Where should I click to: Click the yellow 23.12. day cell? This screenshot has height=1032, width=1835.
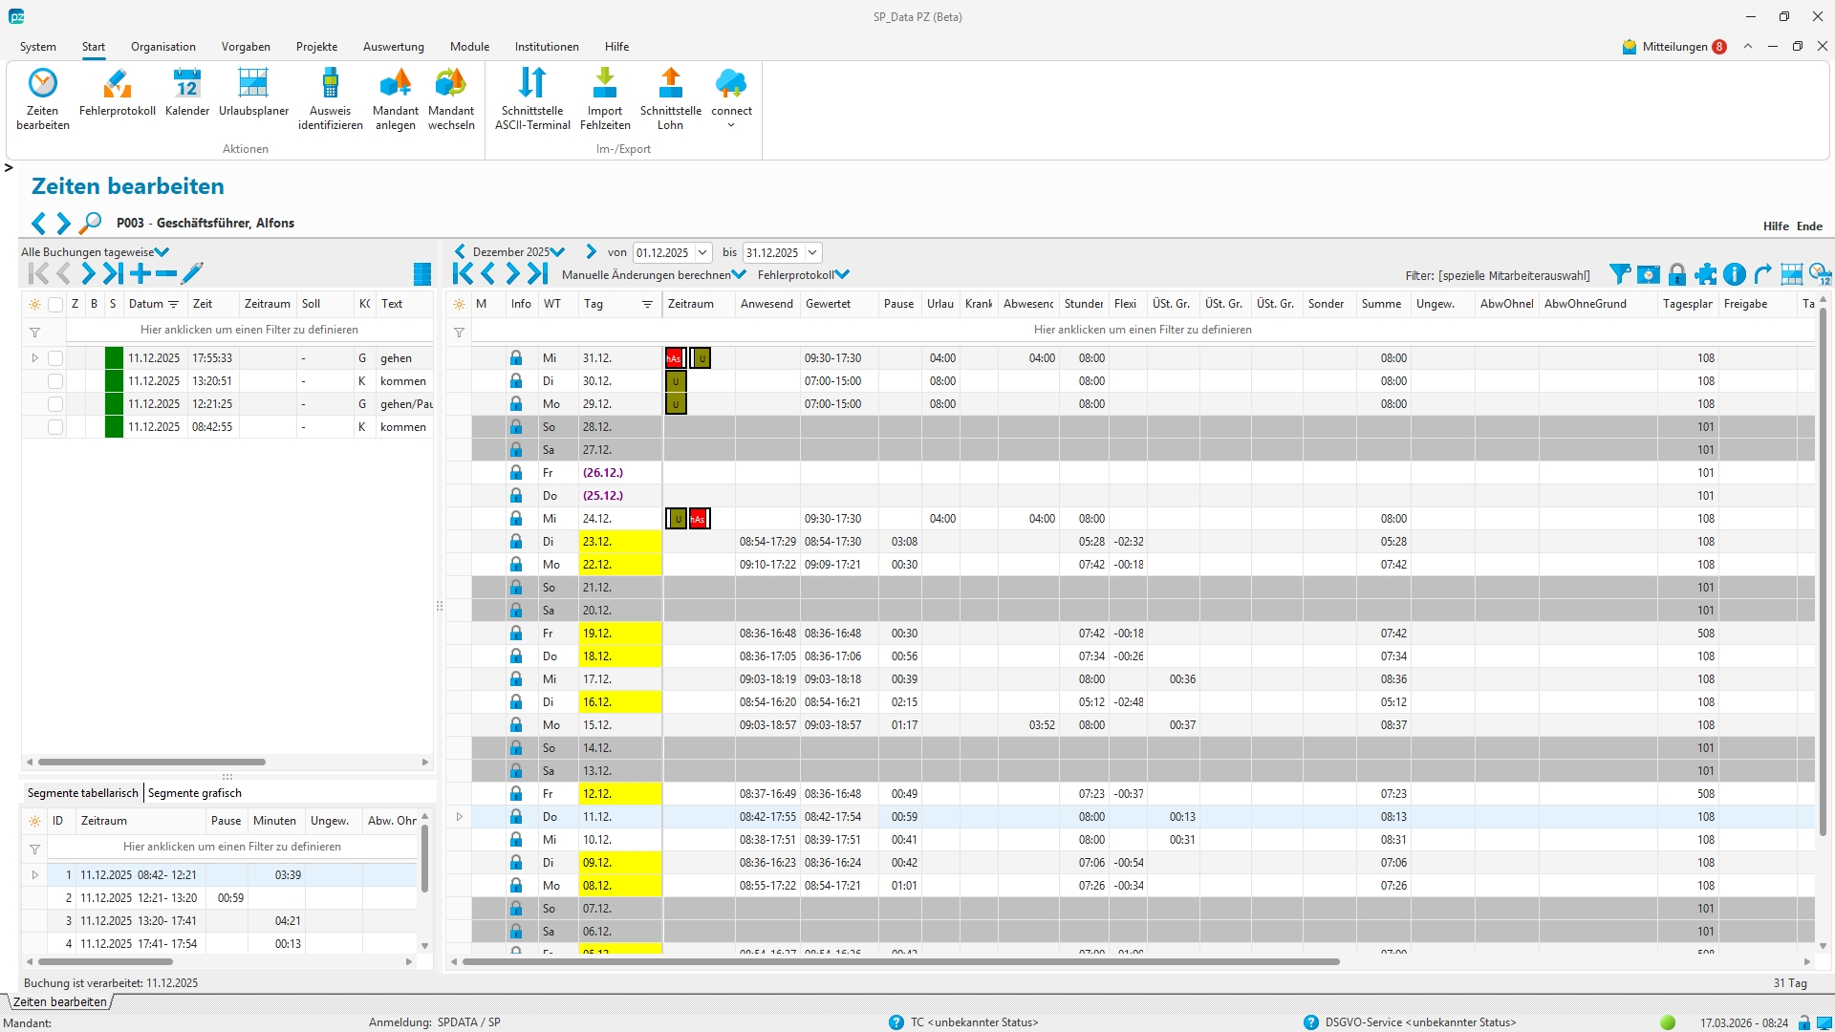coord(620,542)
